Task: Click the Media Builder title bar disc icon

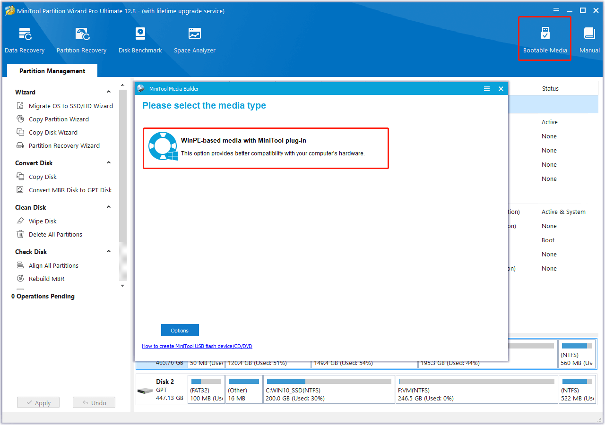Action: coord(141,88)
